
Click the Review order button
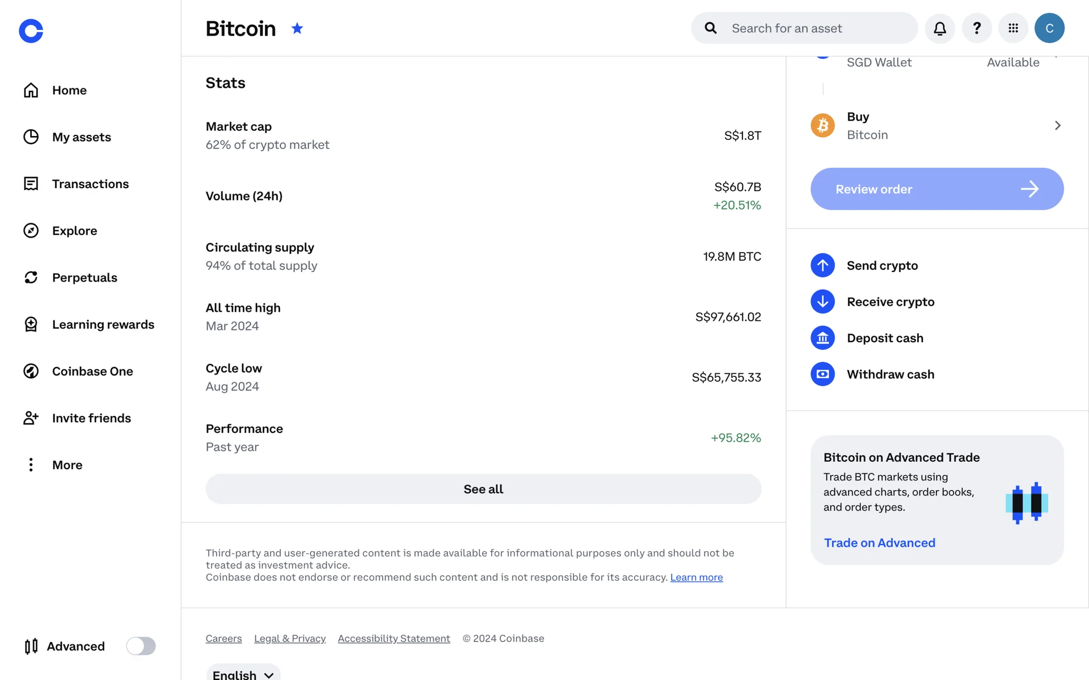[937, 189]
